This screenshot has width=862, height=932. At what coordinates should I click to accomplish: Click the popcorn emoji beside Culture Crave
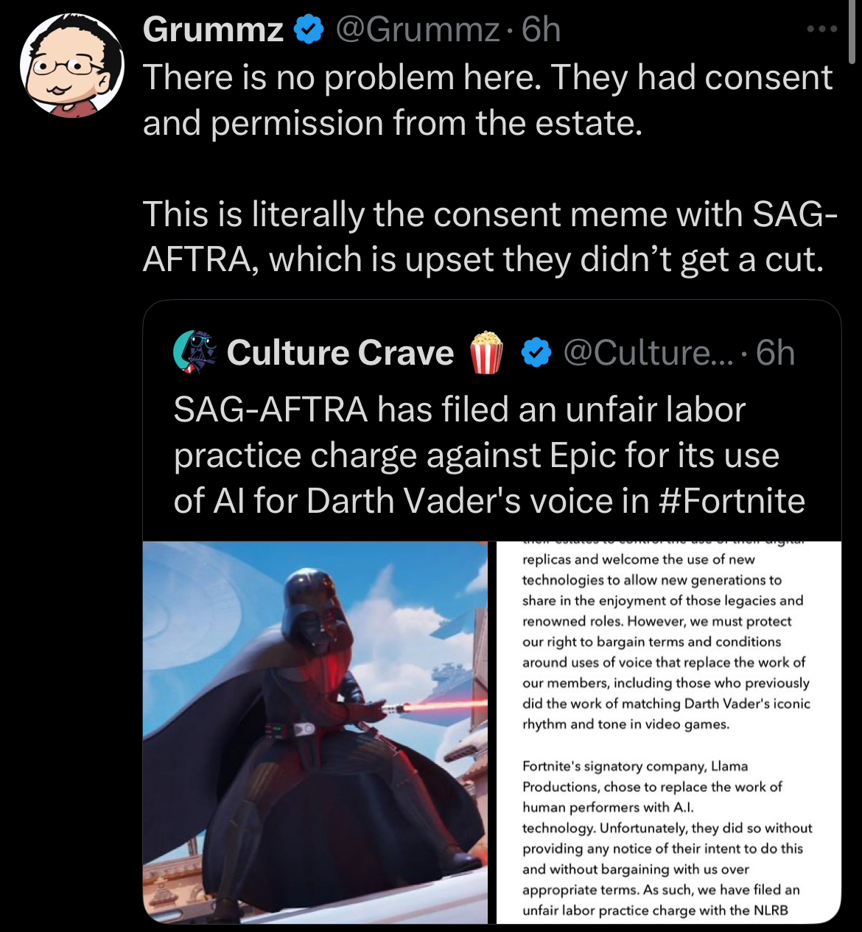coord(486,352)
